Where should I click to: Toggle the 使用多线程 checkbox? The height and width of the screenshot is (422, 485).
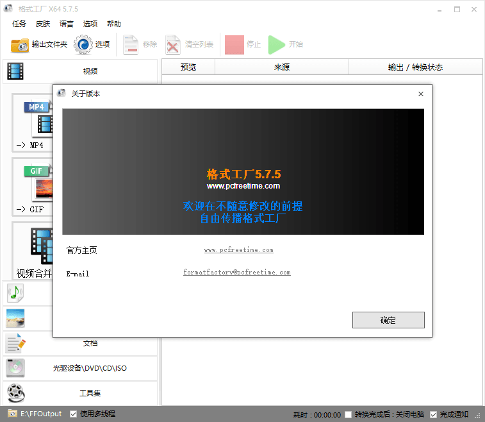[x=74, y=414]
